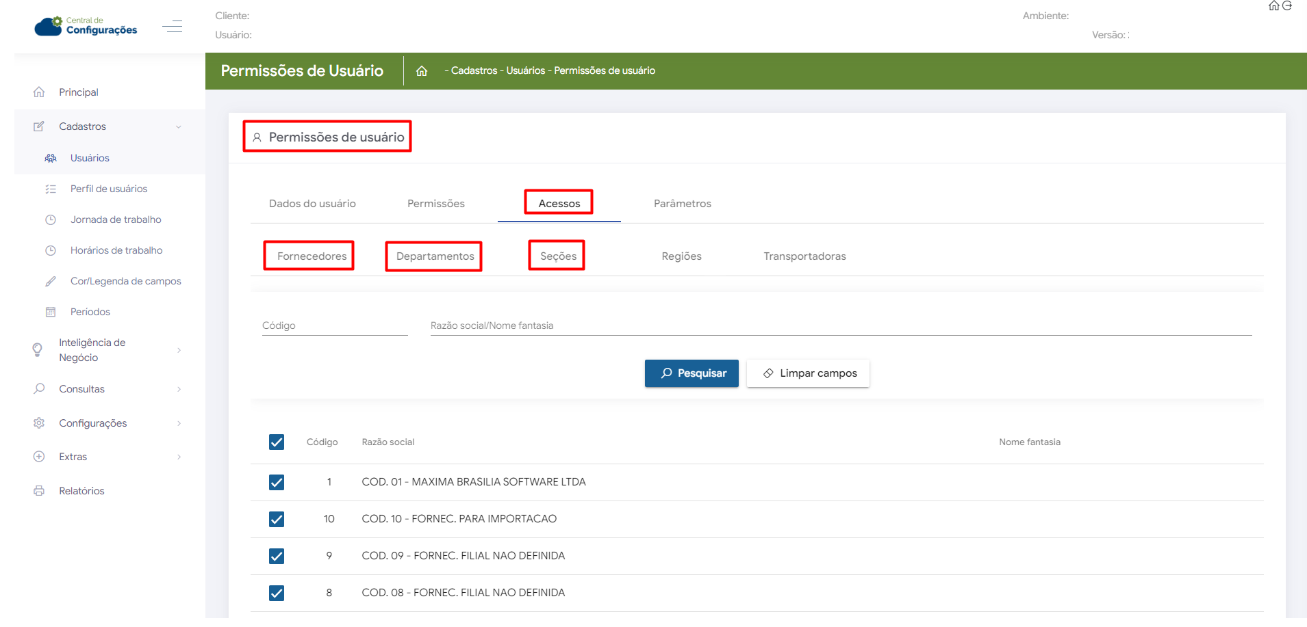The width and height of the screenshot is (1307, 627).
Task: Expand the Inteligência de Negócio chevron
Action: coord(179,350)
